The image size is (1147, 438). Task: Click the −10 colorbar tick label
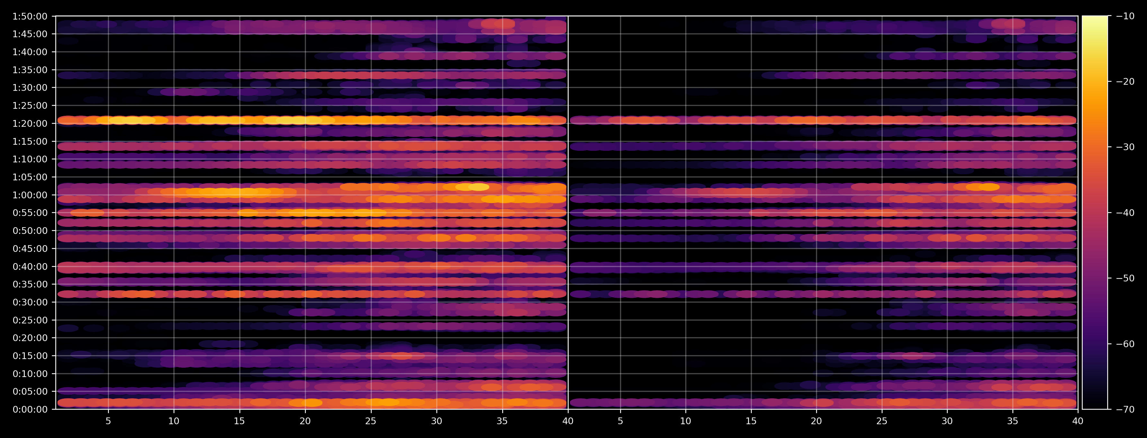tap(1125, 16)
